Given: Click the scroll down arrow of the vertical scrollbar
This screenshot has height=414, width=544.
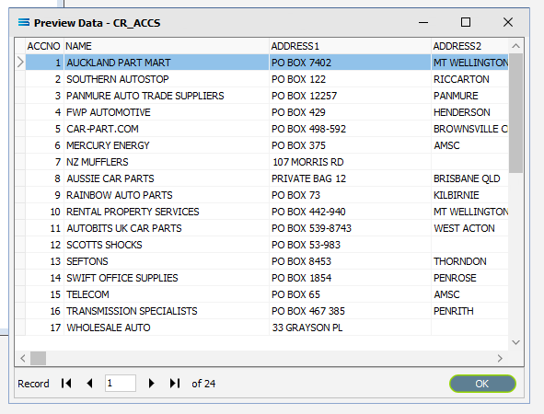Looking at the screenshot, I should click(515, 342).
